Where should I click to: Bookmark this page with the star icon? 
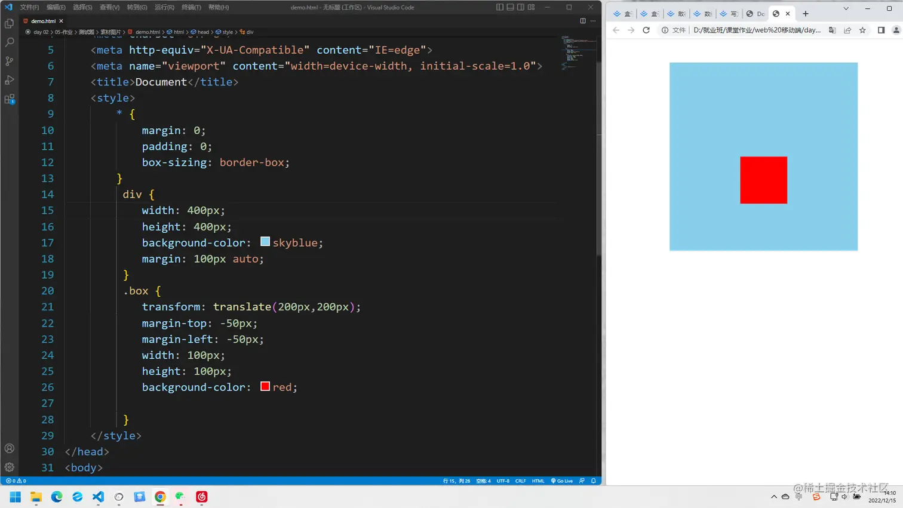pyautogui.click(x=862, y=30)
